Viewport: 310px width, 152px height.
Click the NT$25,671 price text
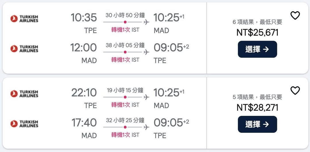[257, 33]
